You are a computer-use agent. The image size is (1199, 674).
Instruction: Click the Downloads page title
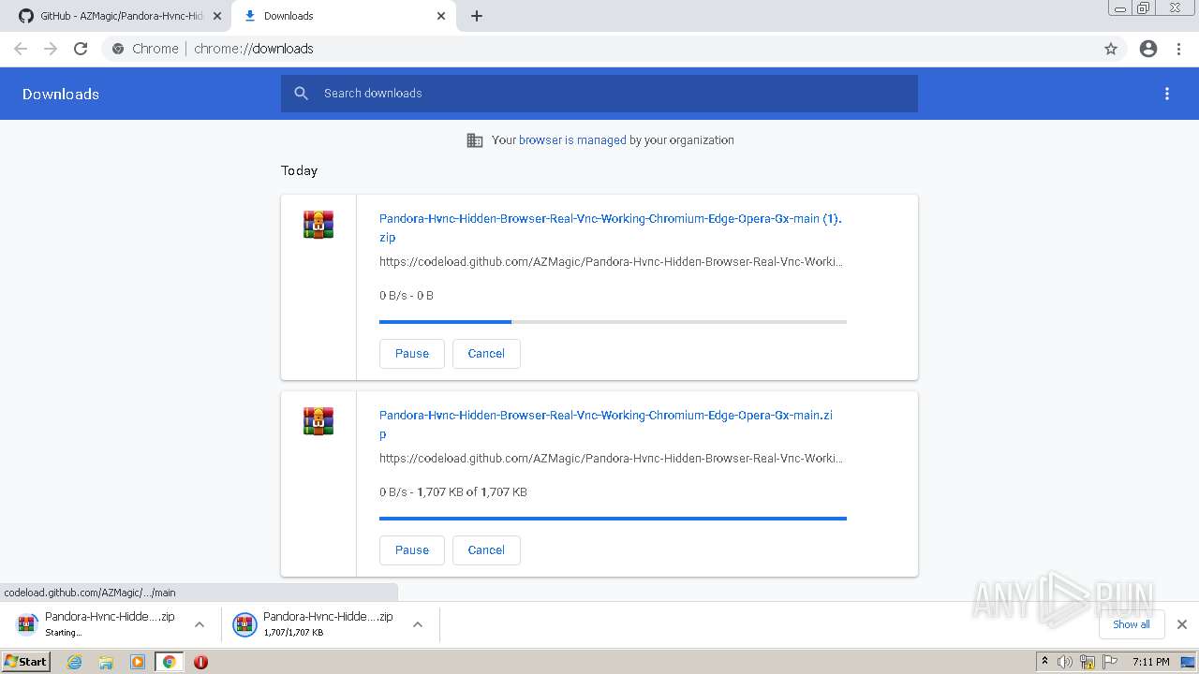coord(61,94)
